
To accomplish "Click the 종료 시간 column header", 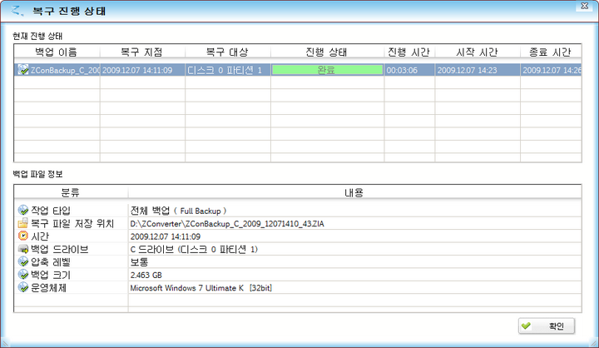I will click(551, 52).
